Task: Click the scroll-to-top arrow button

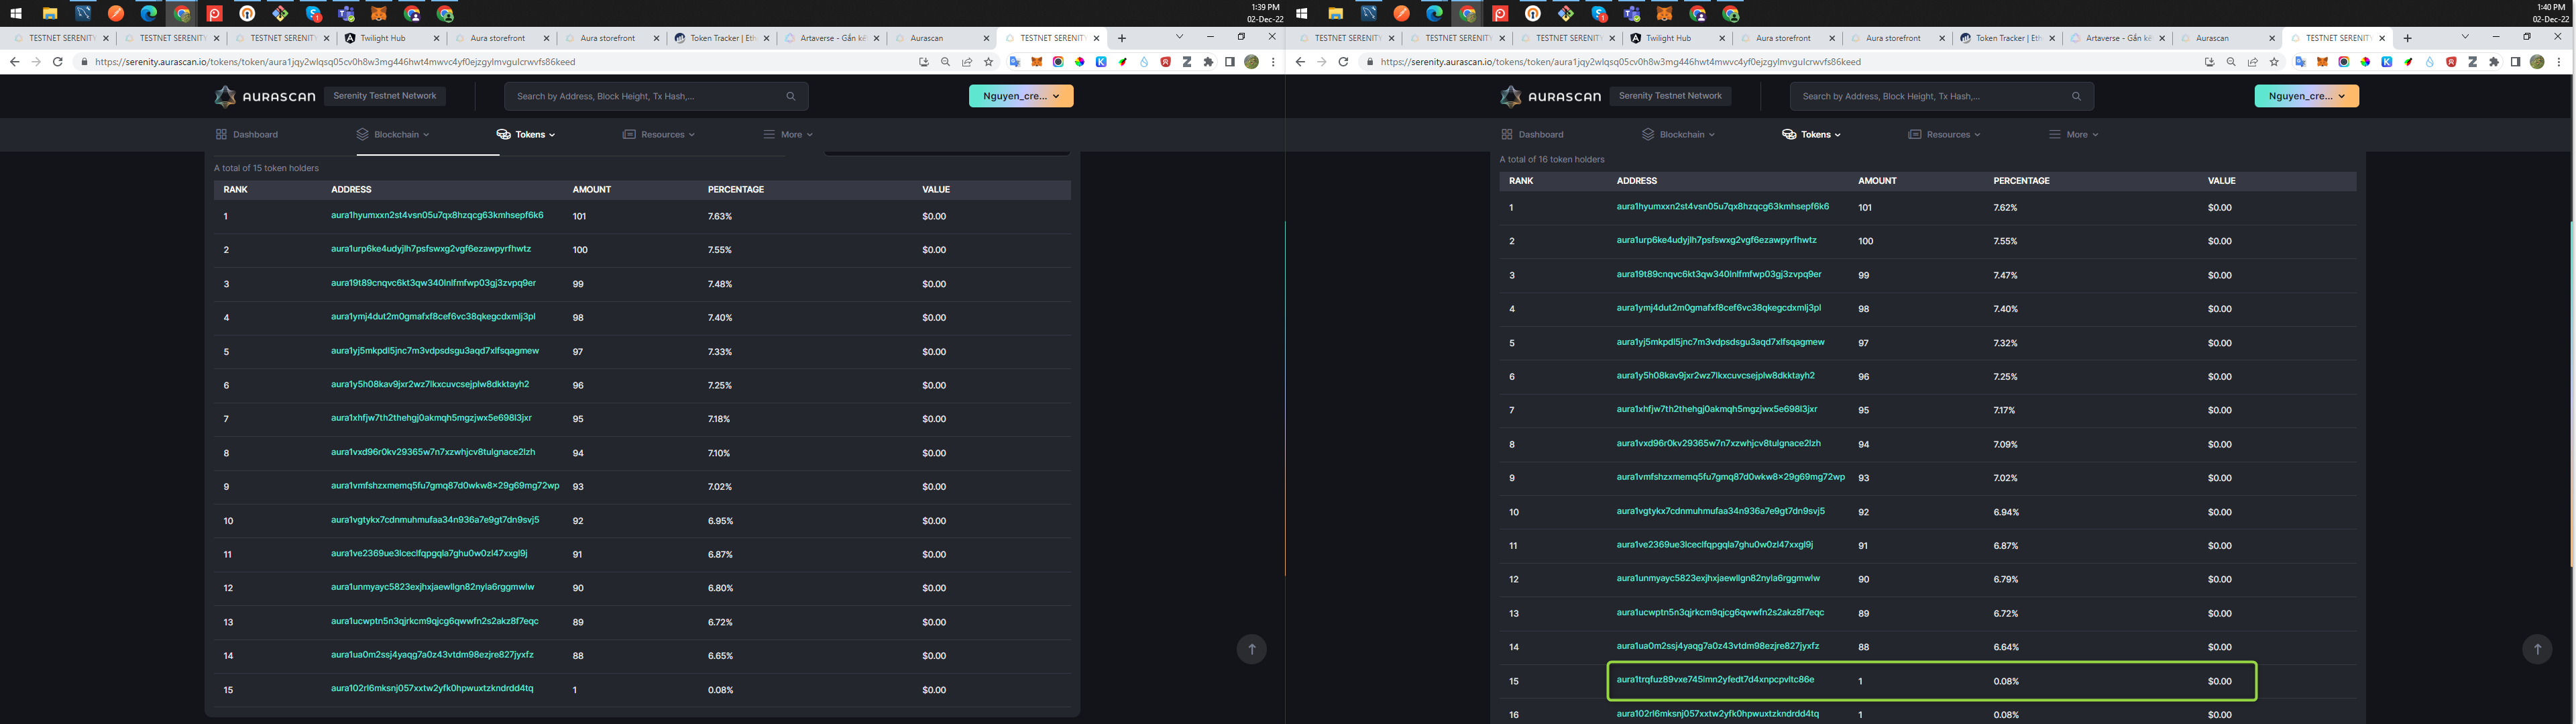Action: pyautogui.click(x=1252, y=649)
